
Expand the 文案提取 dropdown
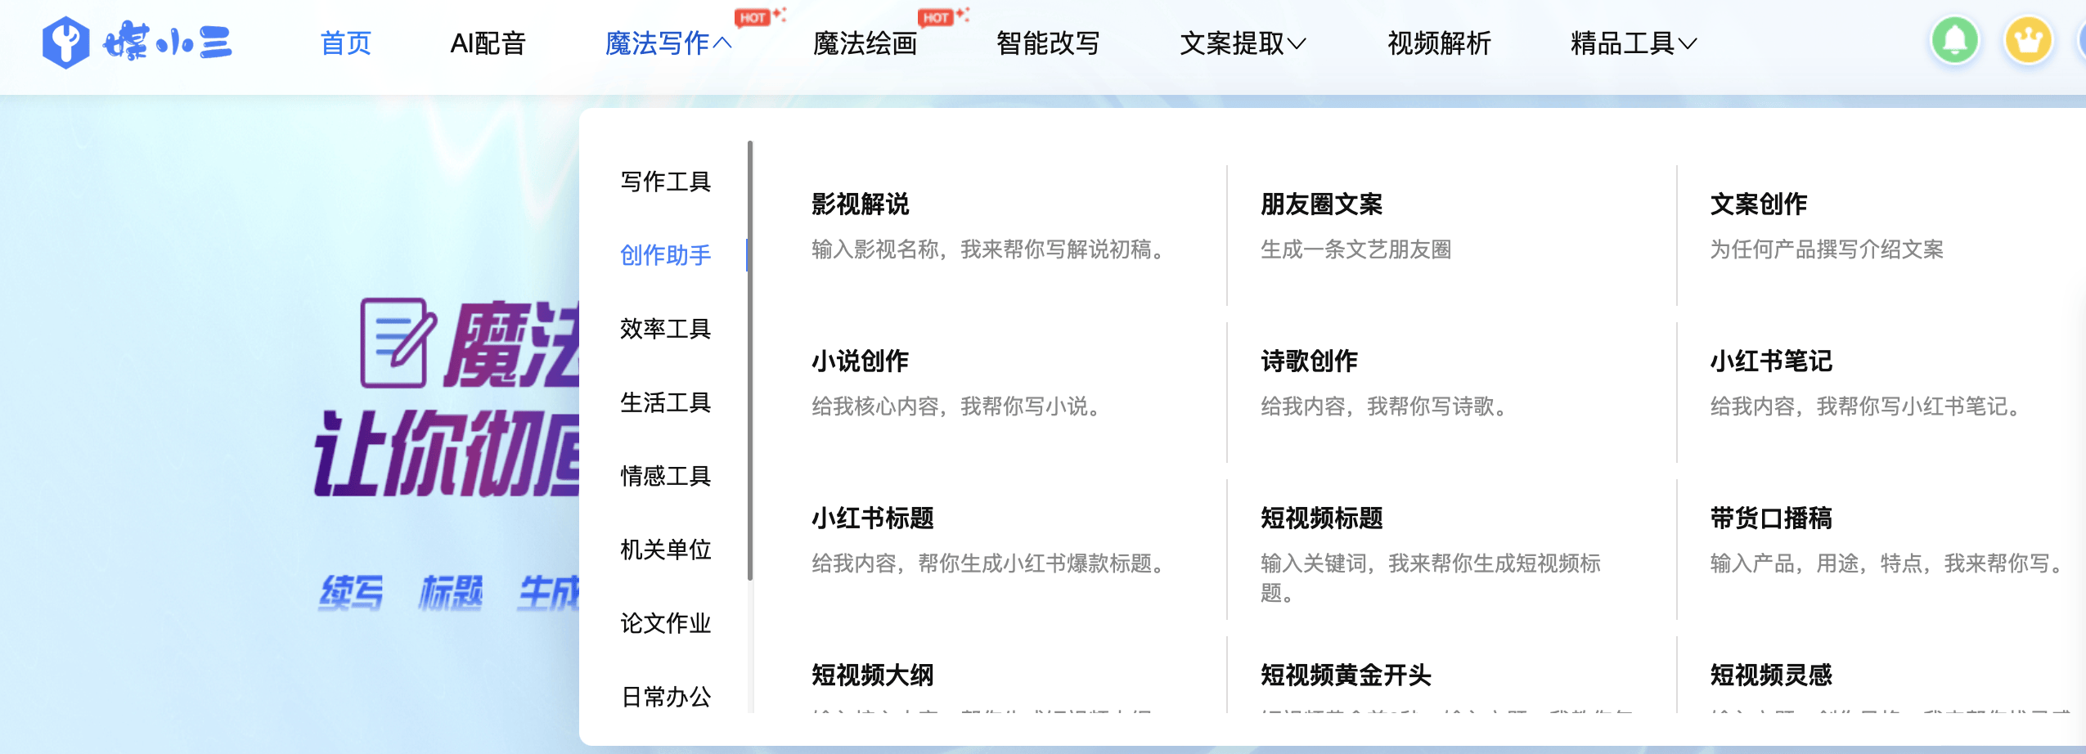1242,43
